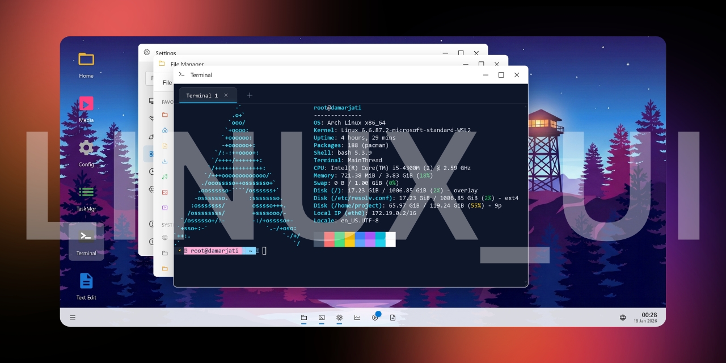Open the Home favorite in File Manager sidebar
Image resolution: width=726 pixels, height=363 pixels.
(166, 129)
